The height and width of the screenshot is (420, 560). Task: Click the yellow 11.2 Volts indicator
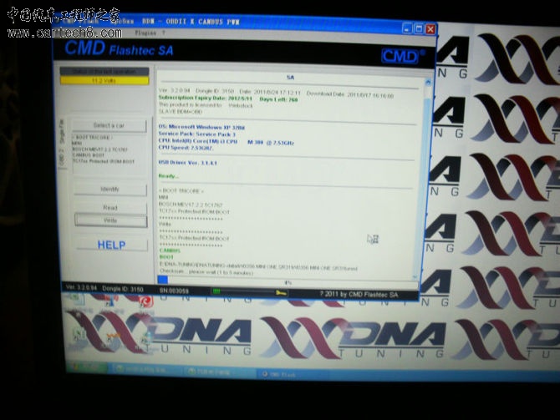click(x=104, y=81)
